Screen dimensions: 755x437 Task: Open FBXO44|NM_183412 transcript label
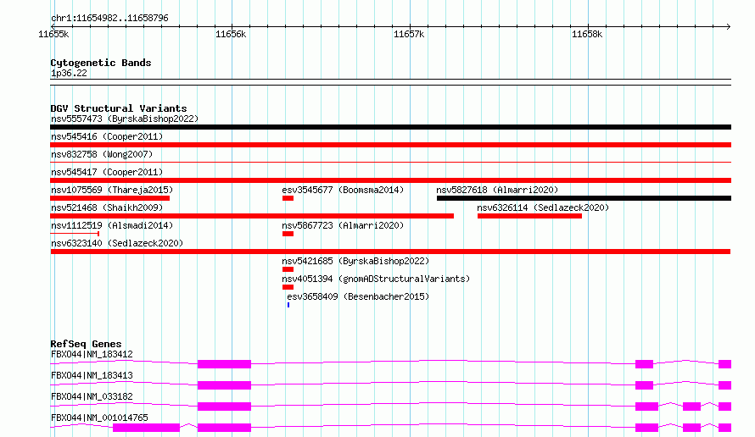[92, 354]
